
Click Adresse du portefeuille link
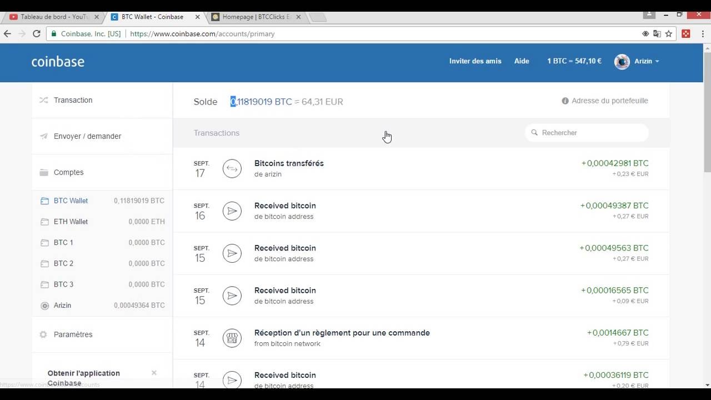tap(609, 101)
